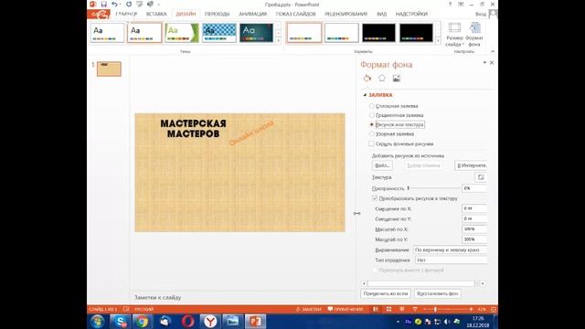The height and width of the screenshot is (329, 585).
Task: Open Effects pentagon icon in Формат фона pane
Action: coord(382,78)
